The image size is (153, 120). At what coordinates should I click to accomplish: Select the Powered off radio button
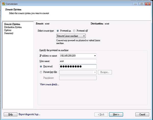tap(74, 31)
